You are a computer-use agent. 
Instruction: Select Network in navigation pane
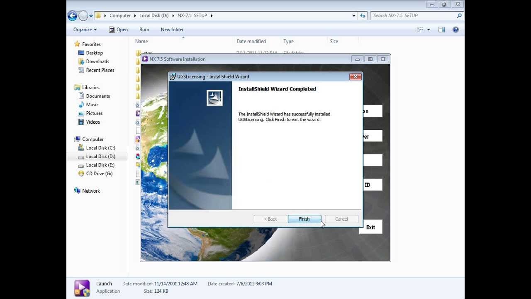[91, 191]
